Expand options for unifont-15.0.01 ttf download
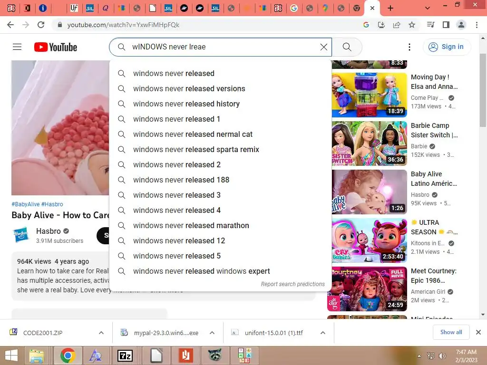This screenshot has width=487, height=365. tap(323, 333)
